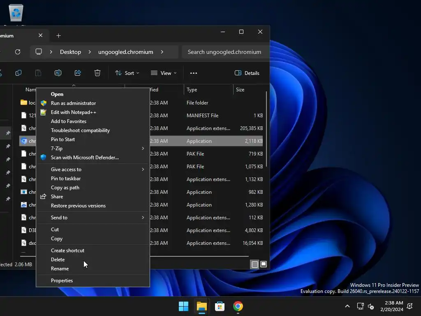Viewport: 421px width, 316px height.
Task: Expand the 7-Zip submenu
Action: point(93,148)
